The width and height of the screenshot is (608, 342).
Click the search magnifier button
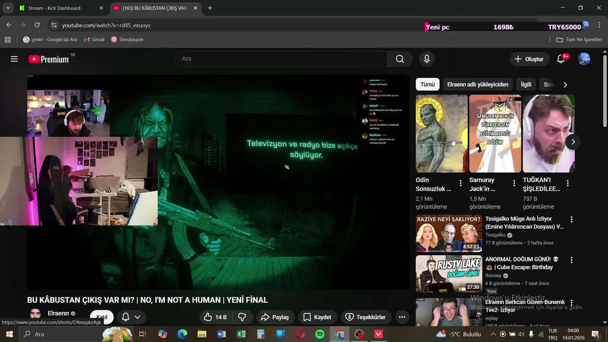pos(400,59)
